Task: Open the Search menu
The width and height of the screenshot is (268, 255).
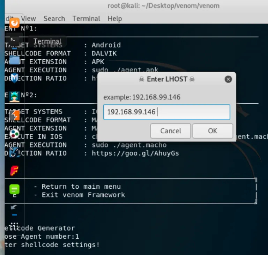Action: click(54, 18)
